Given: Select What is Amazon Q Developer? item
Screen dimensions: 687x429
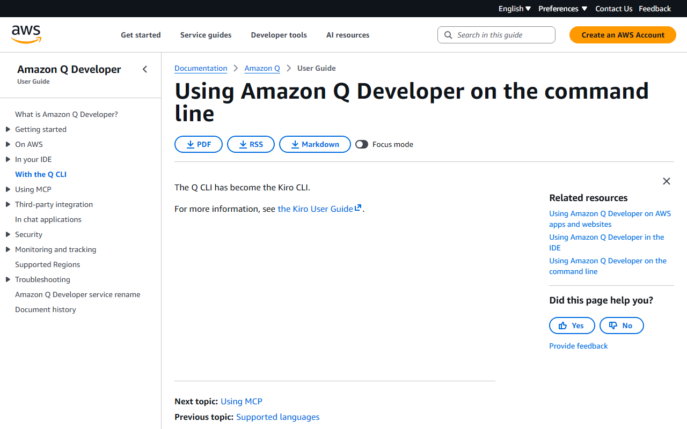Looking at the screenshot, I should pos(67,114).
